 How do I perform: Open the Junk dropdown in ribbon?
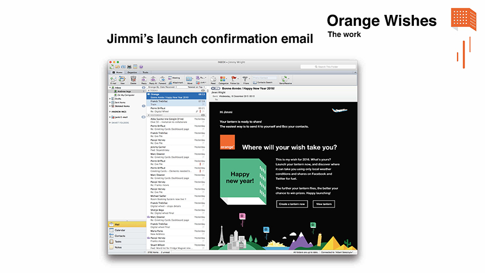pyautogui.click(x=201, y=83)
